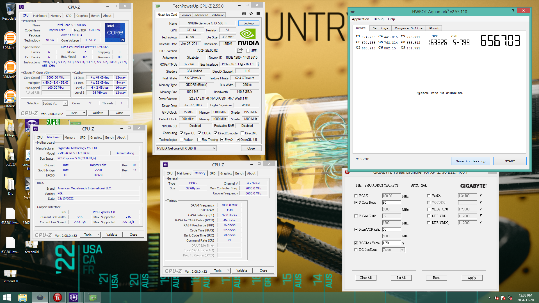539x303 pixels.
Task: Enable the E Core Ratio checkbox
Action: click(x=356, y=216)
